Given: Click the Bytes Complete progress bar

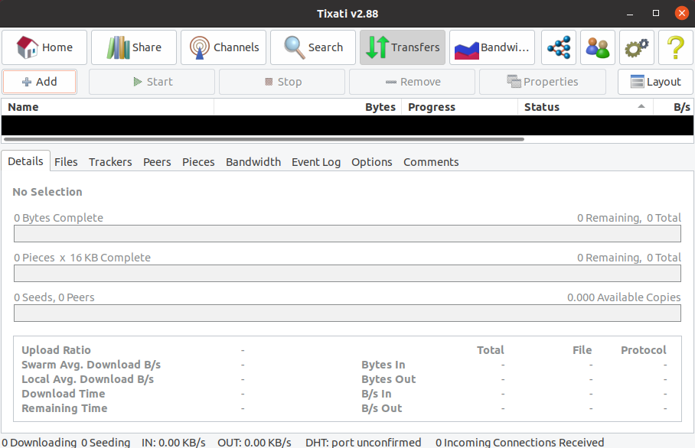Looking at the screenshot, I should 347,234.
